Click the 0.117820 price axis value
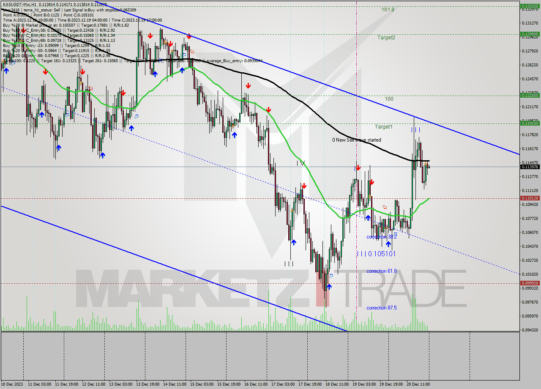The width and height of the screenshot is (541, 389). tap(530, 134)
